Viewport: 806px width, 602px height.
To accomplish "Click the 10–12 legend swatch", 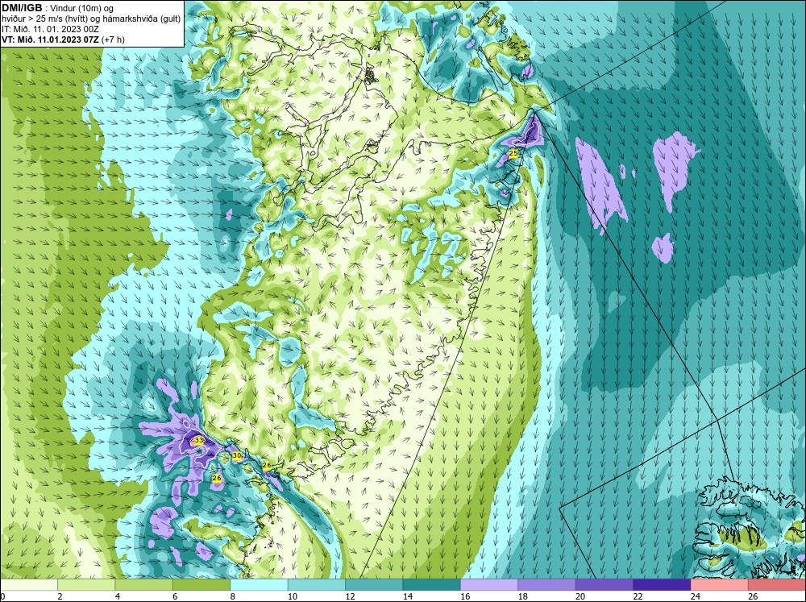I will (317, 585).
